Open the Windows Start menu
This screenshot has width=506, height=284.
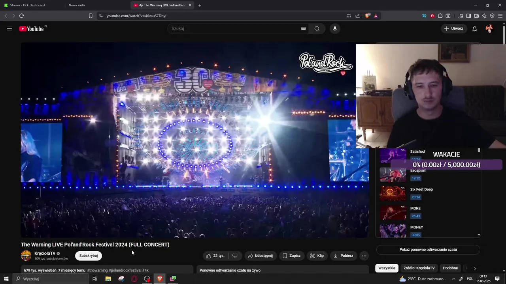(x=6, y=278)
